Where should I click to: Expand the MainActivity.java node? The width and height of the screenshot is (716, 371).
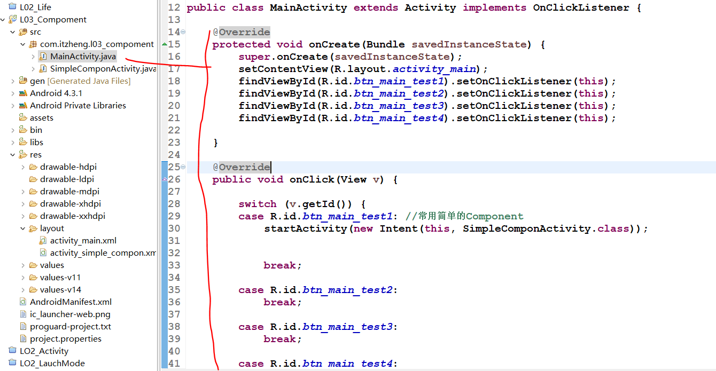pyautogui.click(x=33, y=56)
